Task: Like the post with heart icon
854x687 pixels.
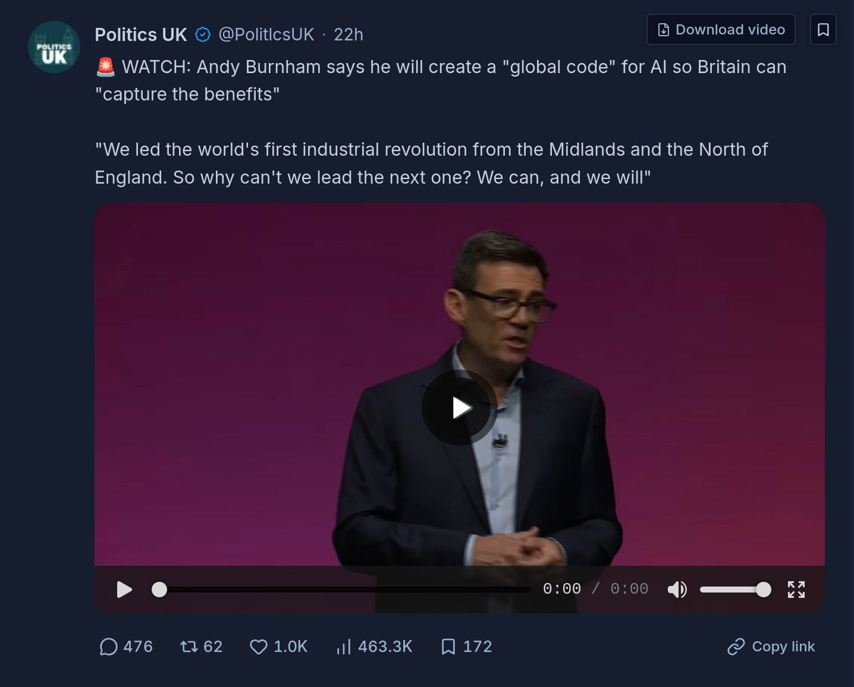Action: (259, 647)
